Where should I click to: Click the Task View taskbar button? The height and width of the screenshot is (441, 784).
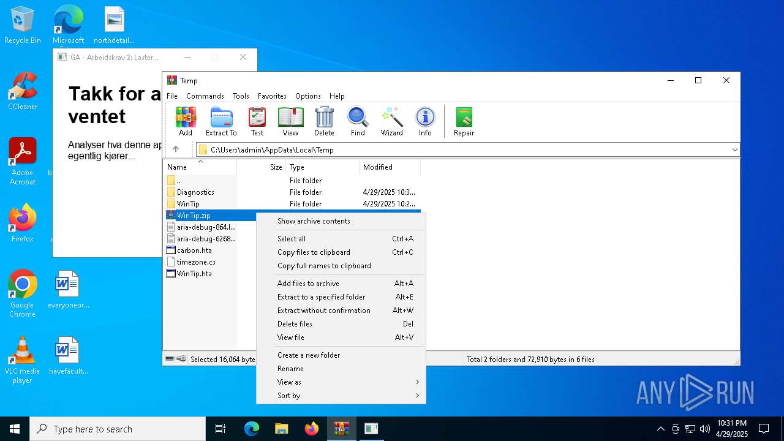coord(221,429)
